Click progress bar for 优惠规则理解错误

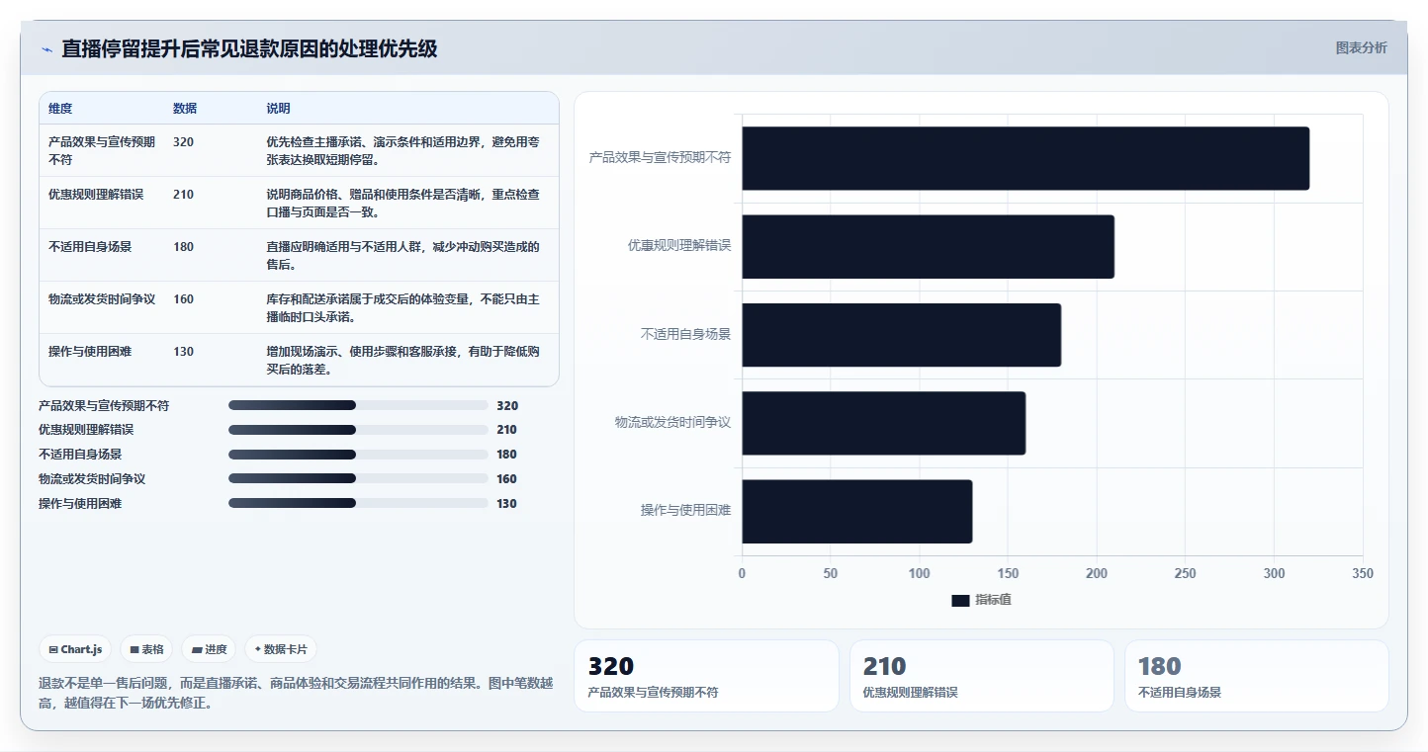[x=358, y=430]
